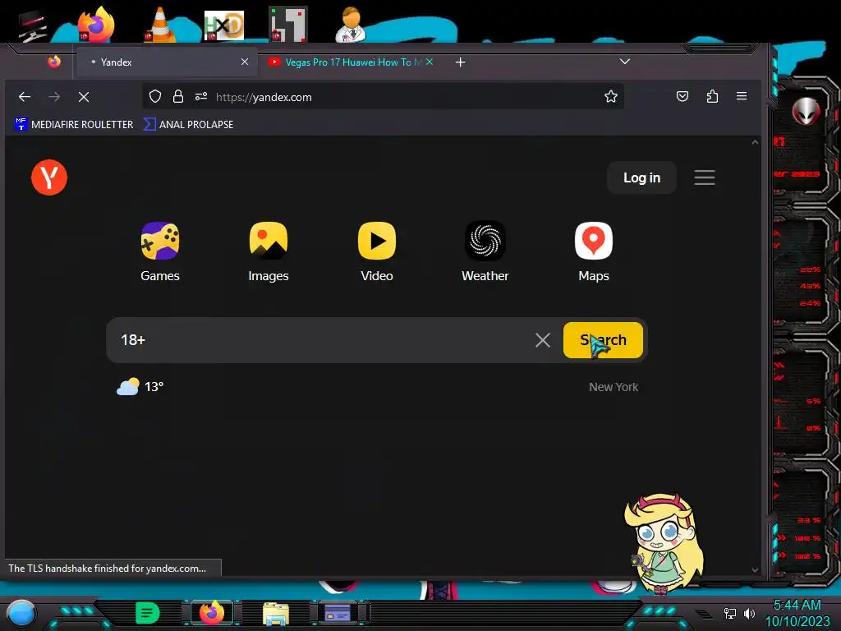Open Yandex Weather

485,251
